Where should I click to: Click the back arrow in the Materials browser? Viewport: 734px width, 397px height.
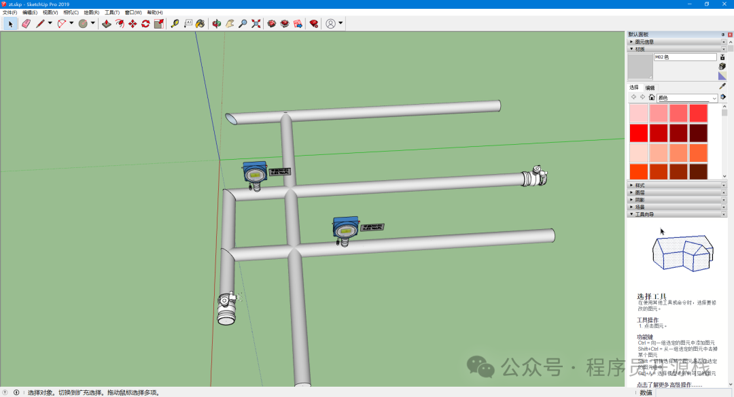634,97
